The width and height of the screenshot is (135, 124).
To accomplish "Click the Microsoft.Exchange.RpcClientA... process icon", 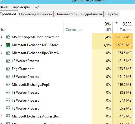I will (8, 53).
